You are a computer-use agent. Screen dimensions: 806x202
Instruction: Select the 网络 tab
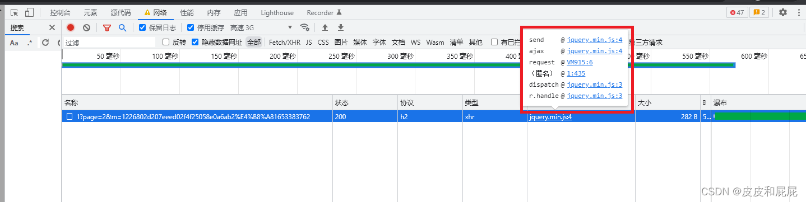coord(156,12)
